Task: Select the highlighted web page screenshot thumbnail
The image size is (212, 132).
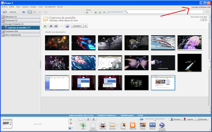Action: pos(163,83)
